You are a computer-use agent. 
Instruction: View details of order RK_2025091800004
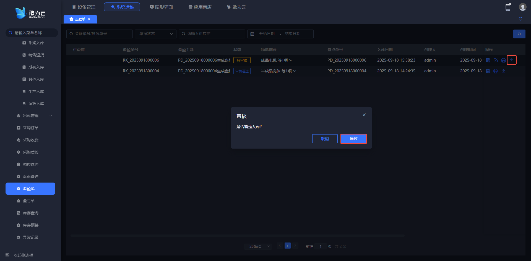[488, 71]
